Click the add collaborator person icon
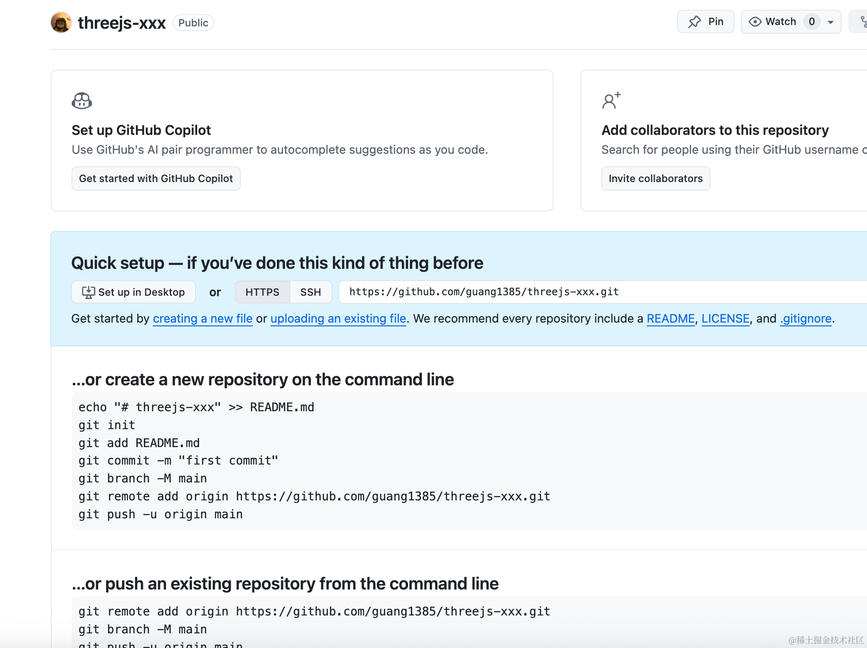867x648 pixels. click(x=611, y=100)
